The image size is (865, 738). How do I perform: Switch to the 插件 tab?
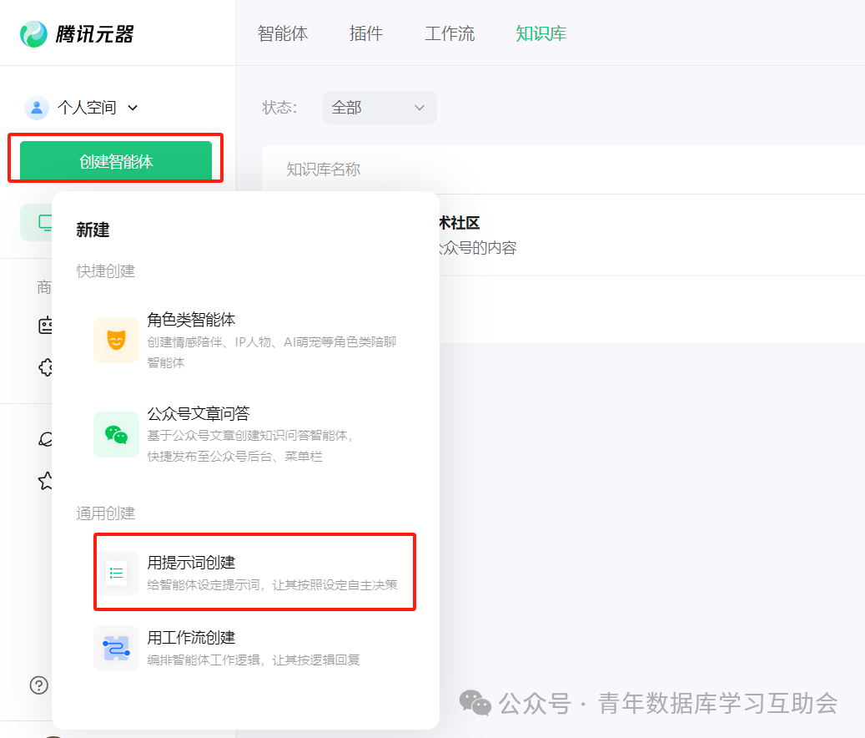click(x=365, y=33)
